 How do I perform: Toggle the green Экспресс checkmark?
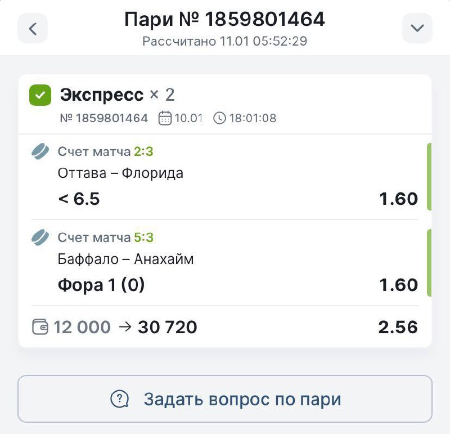pos(40,96)
